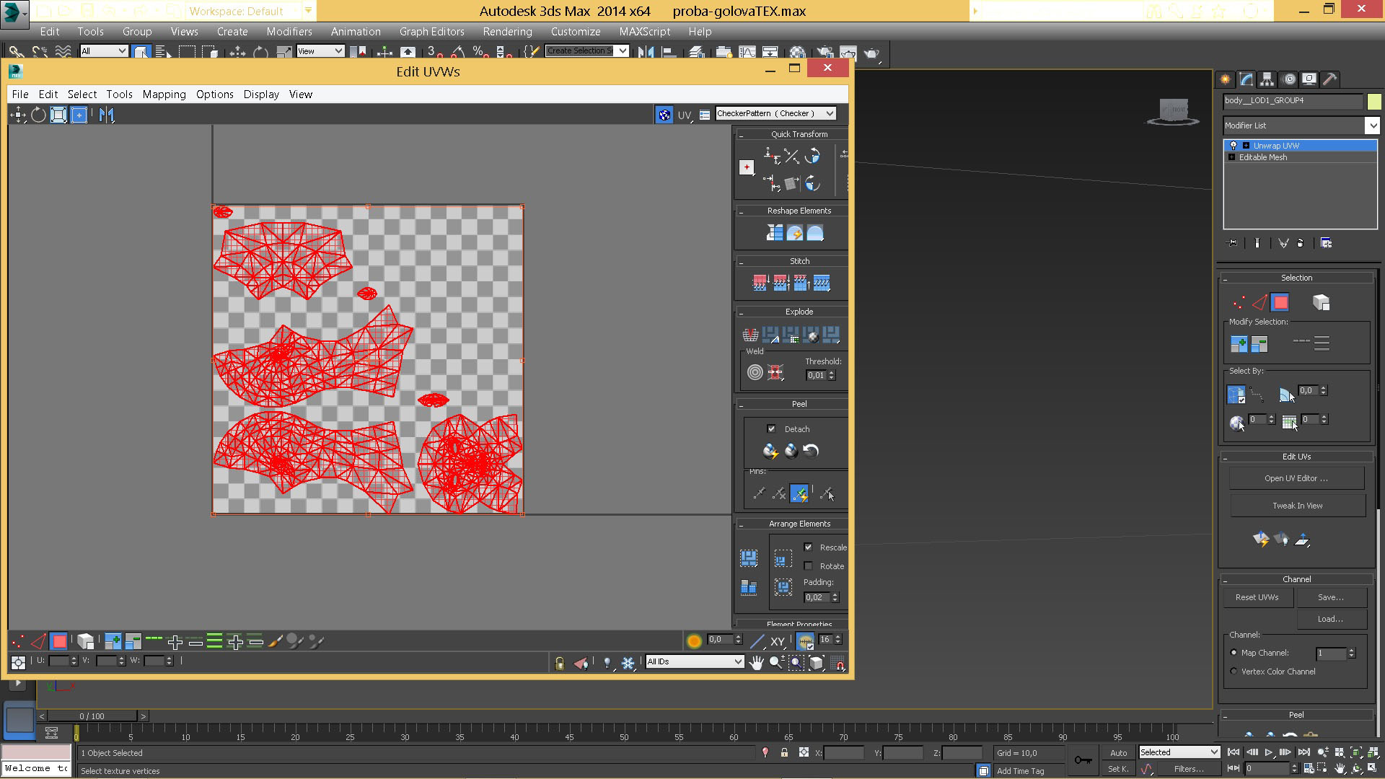
Task: Click the object color swatch beside name
Action: tap(1373, 101)
